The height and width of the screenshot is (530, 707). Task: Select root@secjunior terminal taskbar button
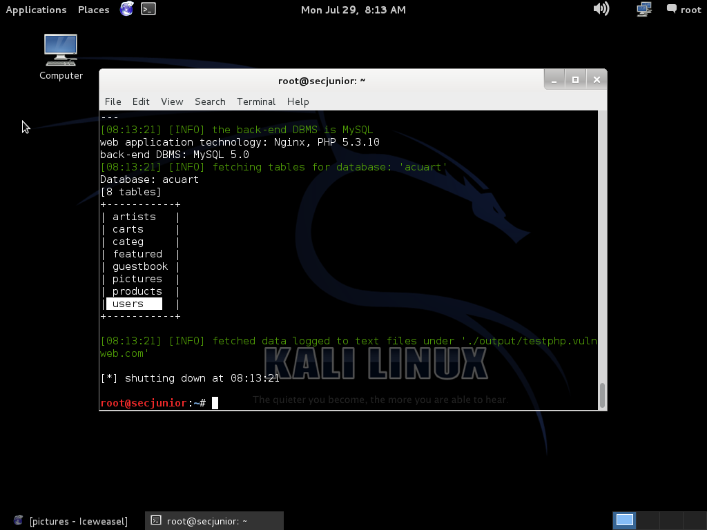(x=214, y=521)
